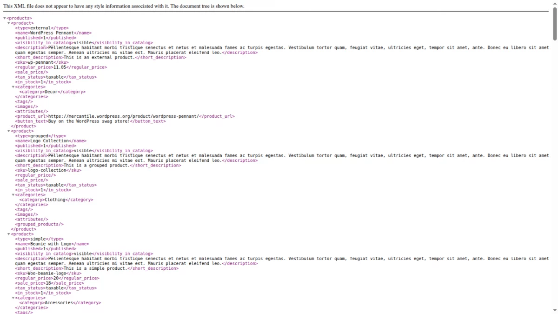This screenshot has height=314, width=558.
Task: Collapse the Beanie with Logo product node
Action: [8, 234]
